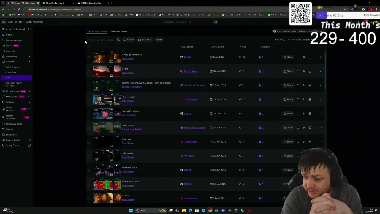The image size is (380, 214).
Task: Tick checkbox for look at the size clip
Action: point(88,114)
